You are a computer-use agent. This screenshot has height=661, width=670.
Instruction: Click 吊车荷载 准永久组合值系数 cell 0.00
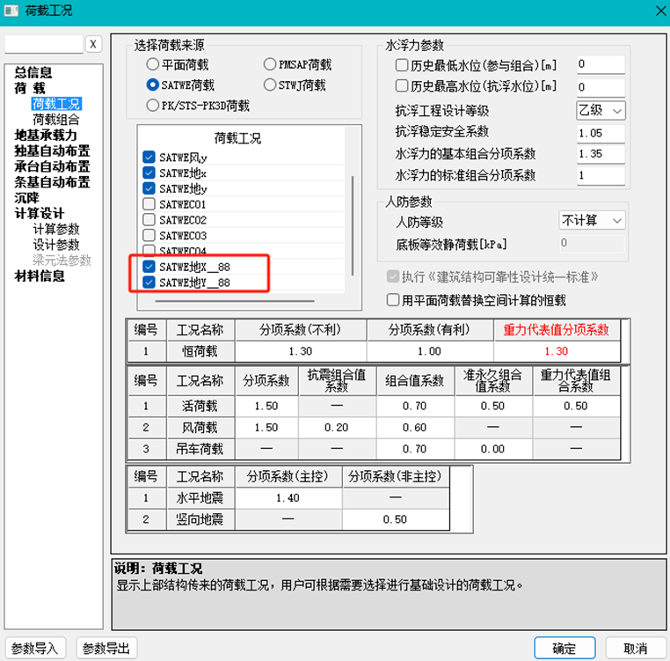[492, 449]
